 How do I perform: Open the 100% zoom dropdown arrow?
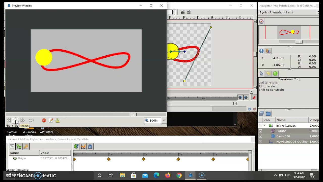pyautogui.click(x=164, y=121)
